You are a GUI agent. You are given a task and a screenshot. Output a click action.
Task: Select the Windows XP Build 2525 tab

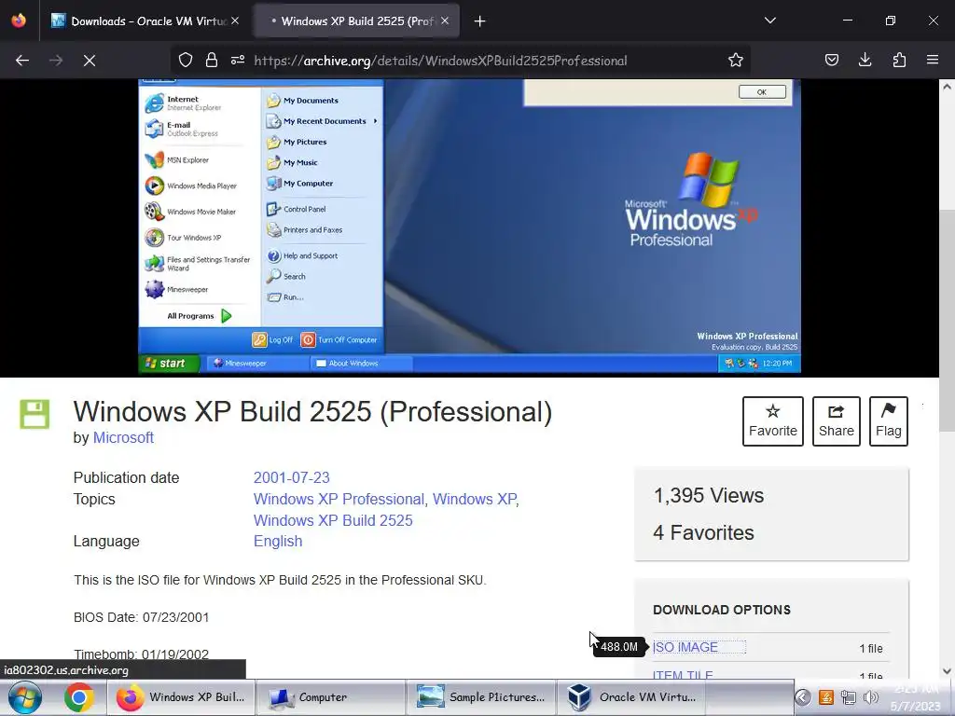coord(356,21)
